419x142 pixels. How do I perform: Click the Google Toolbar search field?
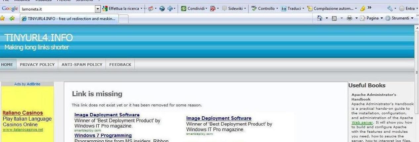click(x=58, y=9)
